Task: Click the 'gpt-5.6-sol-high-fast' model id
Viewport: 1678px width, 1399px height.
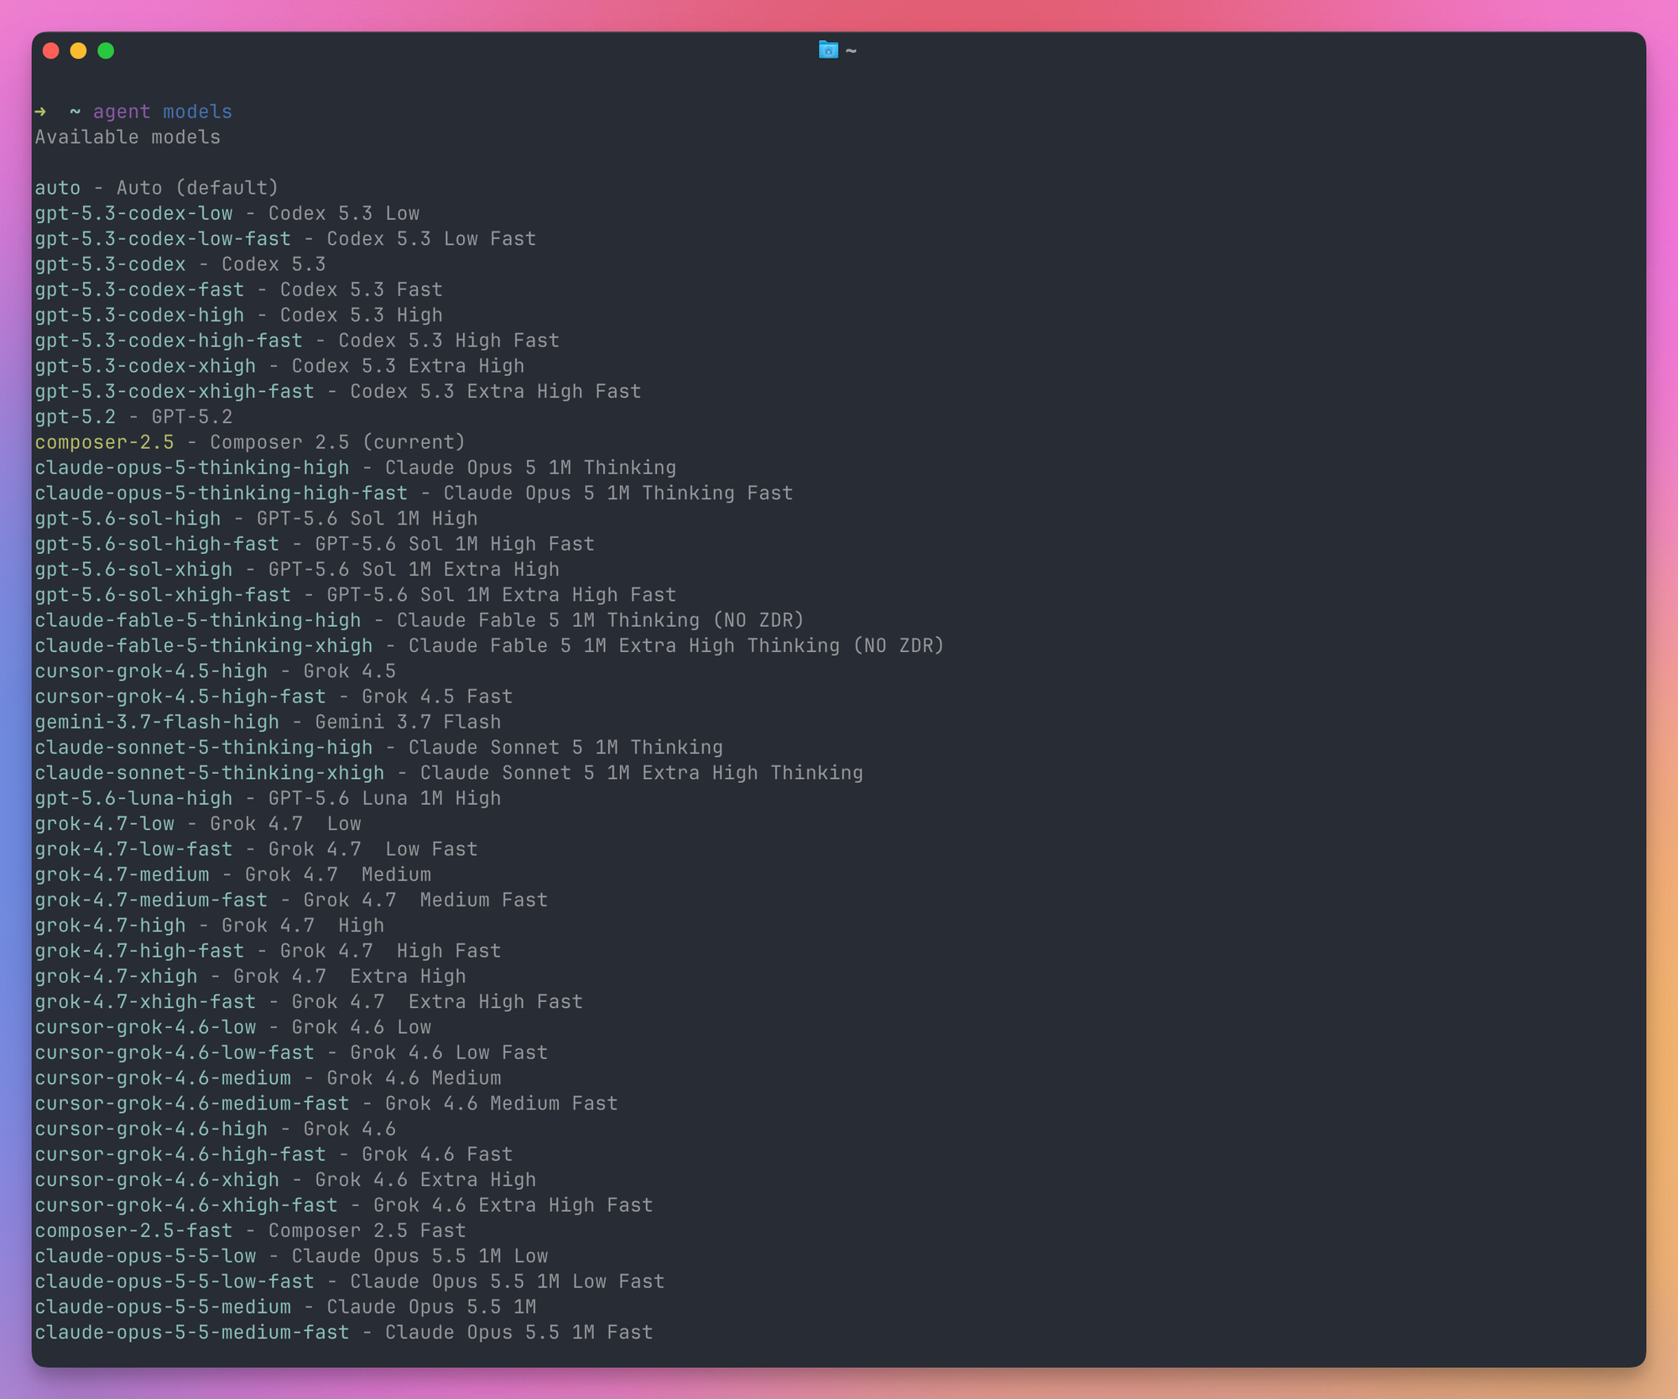Action: coord(157,544)
